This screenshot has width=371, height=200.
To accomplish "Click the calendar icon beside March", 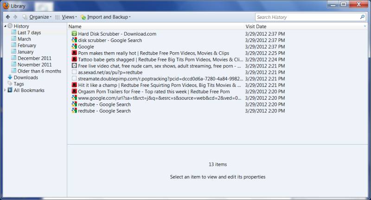I will 14,39.
